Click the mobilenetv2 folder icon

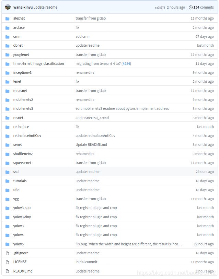click(x=7, y=100)
